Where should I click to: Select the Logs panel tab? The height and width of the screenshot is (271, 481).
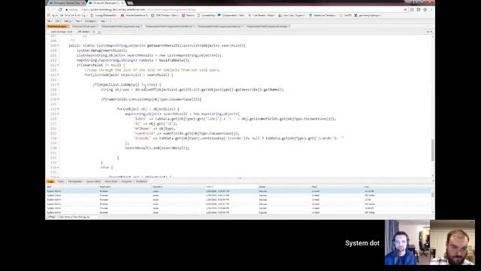pos(50,181)
